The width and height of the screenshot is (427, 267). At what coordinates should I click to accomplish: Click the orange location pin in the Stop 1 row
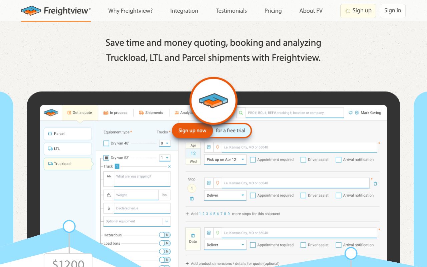click(218, 183)
